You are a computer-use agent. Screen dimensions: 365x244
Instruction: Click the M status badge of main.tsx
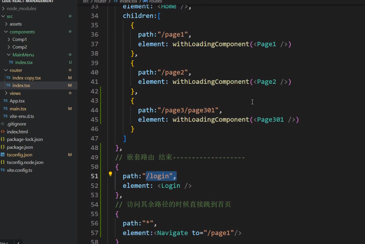point(70,109)
